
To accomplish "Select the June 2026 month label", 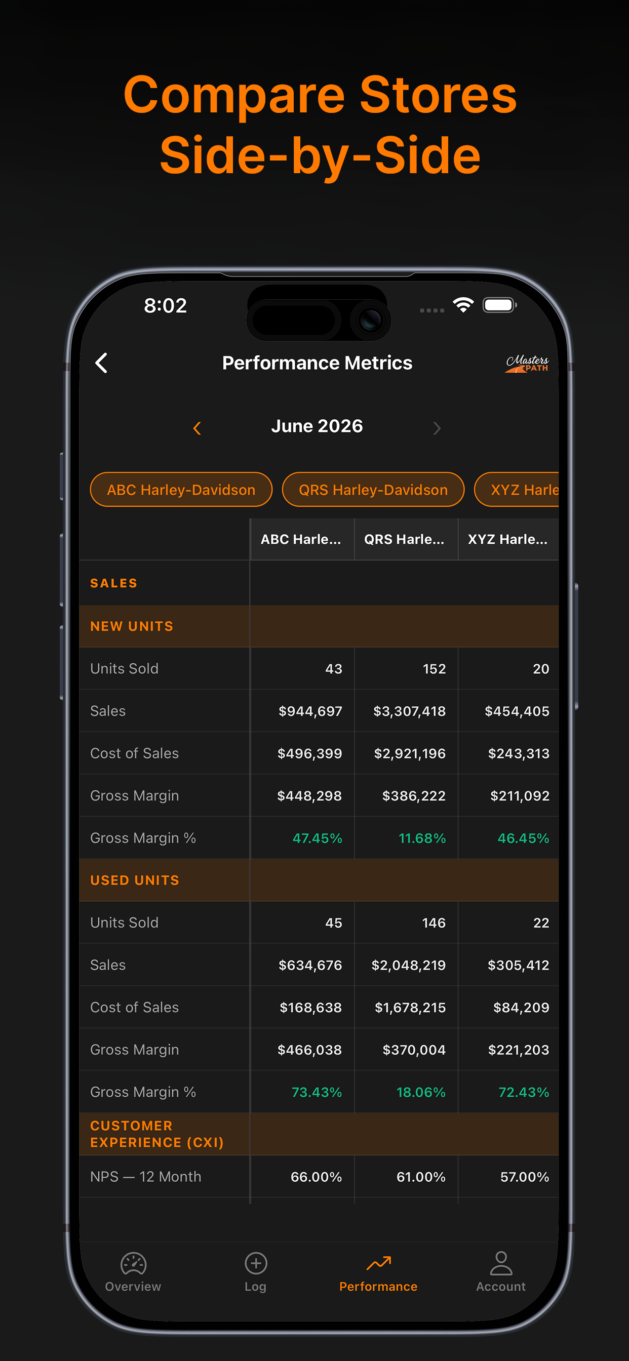I will click(x=317, y=426).
